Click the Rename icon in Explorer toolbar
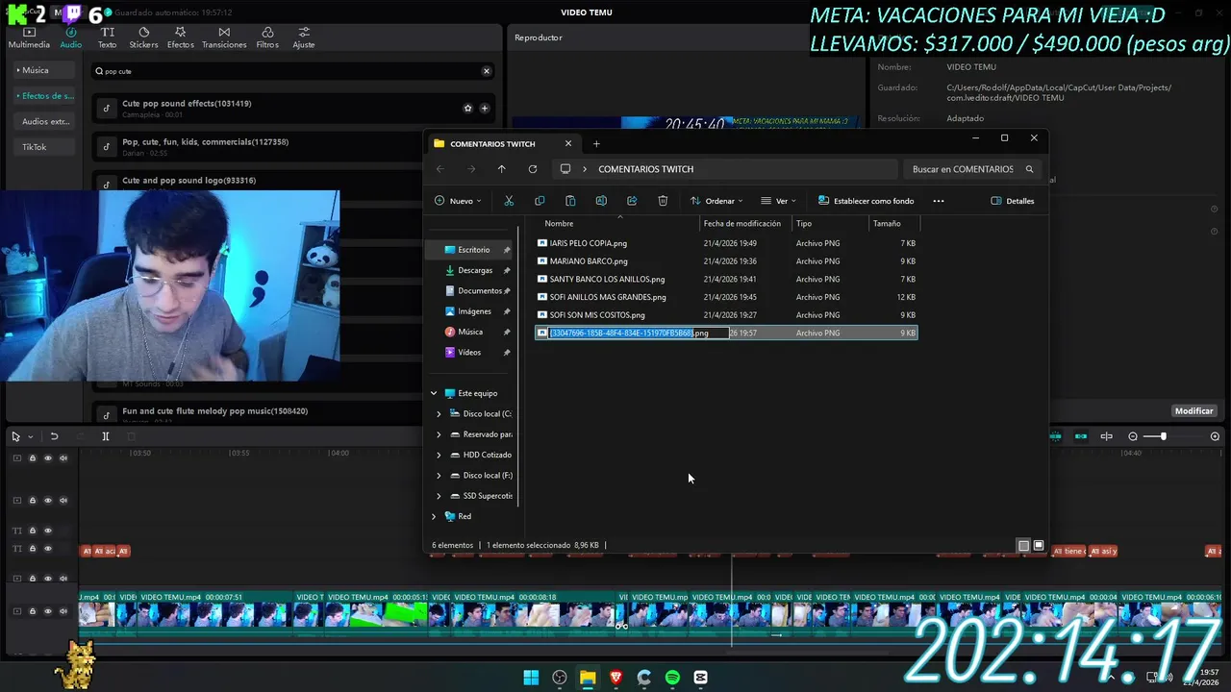 [601, 201]
